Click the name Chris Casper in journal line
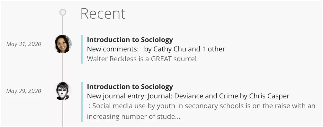This screenshot has height=127, width=323. click(269, 96)
